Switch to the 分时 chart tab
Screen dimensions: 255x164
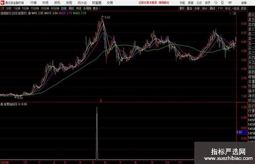tap(9, 8)
